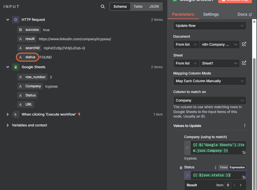
Task: Click the HTTP Request '2 items' count
Action: (157, 20)
